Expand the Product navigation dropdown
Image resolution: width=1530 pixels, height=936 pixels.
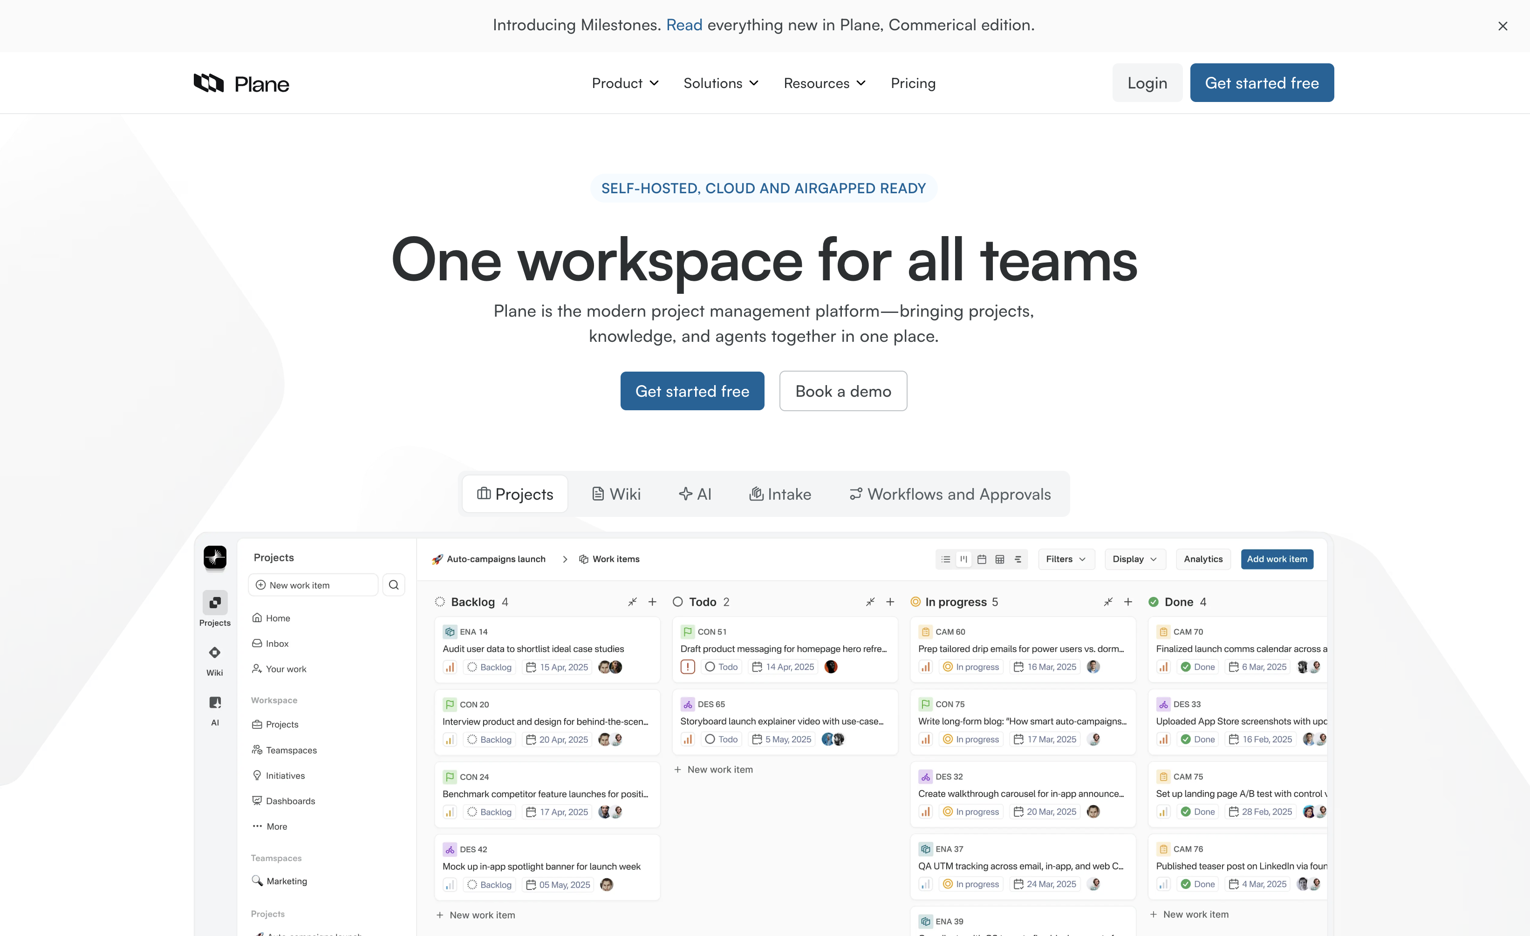click(625, 83)
